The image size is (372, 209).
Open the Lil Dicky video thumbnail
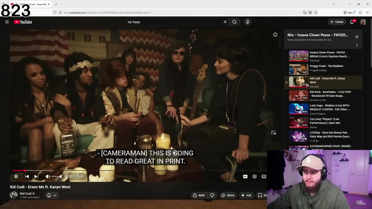(x=298, y=136)
